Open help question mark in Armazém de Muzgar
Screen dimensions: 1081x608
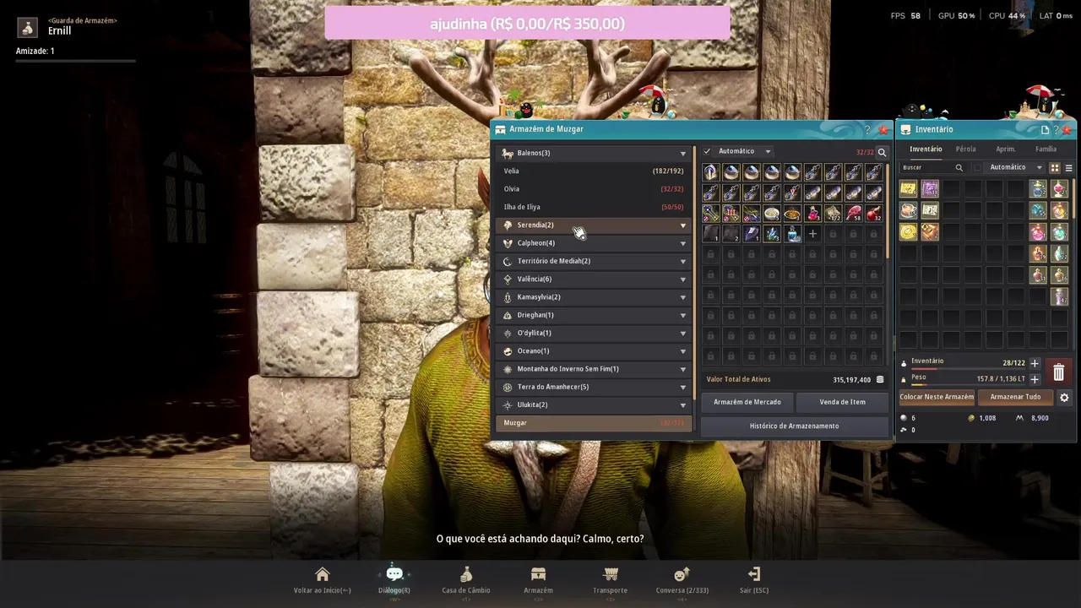[x=867, y=129]
